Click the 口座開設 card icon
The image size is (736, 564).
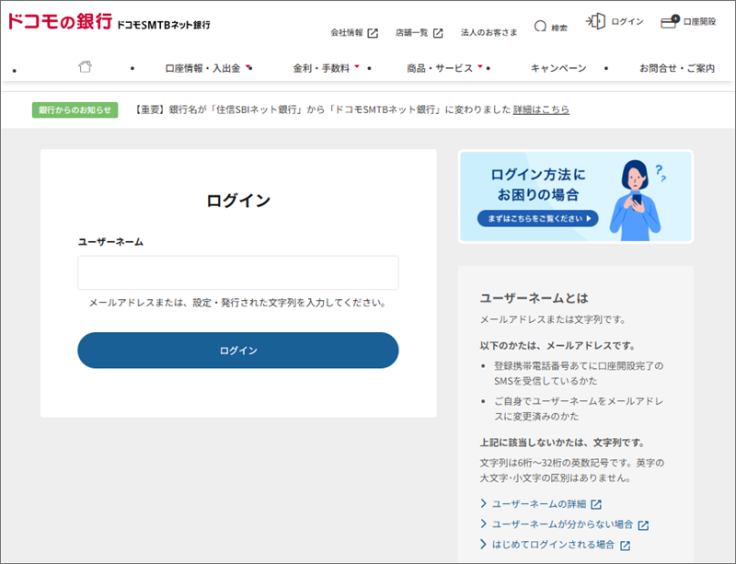pyautogui.click(x=670, y=21)
